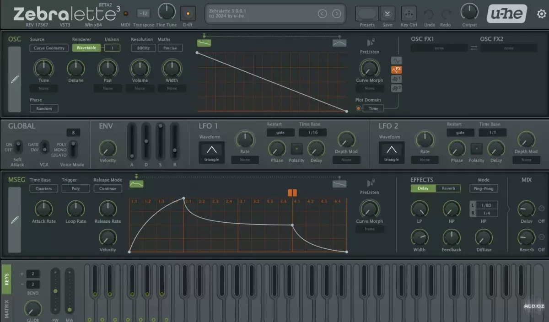Open Maths dropdown showing Precise
The image size is (549, 322).
(x=170, y=48)
